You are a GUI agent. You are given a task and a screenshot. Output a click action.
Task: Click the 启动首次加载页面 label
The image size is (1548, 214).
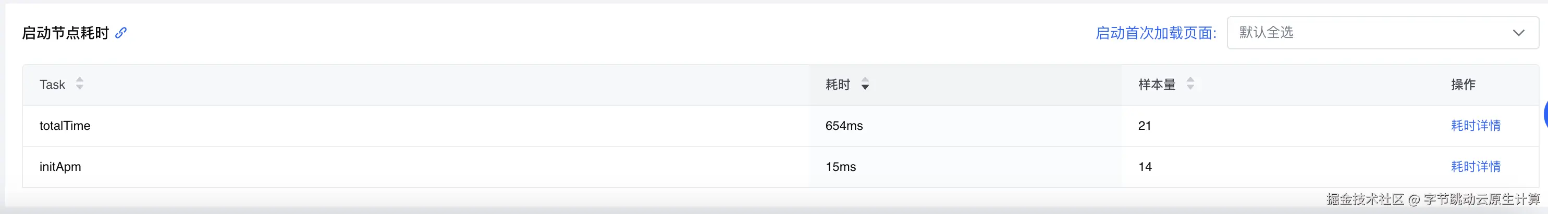pyautogui.click(x=1156, y=33)
